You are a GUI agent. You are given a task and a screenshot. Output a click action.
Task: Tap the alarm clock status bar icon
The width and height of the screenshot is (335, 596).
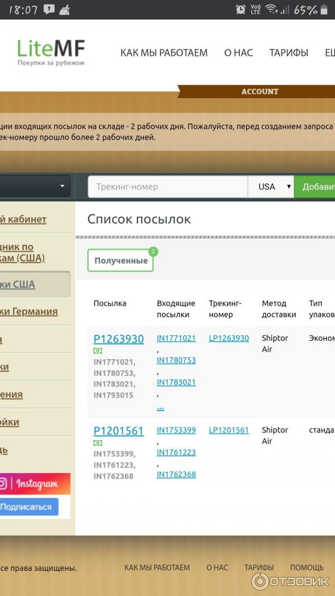pos(241,9)
